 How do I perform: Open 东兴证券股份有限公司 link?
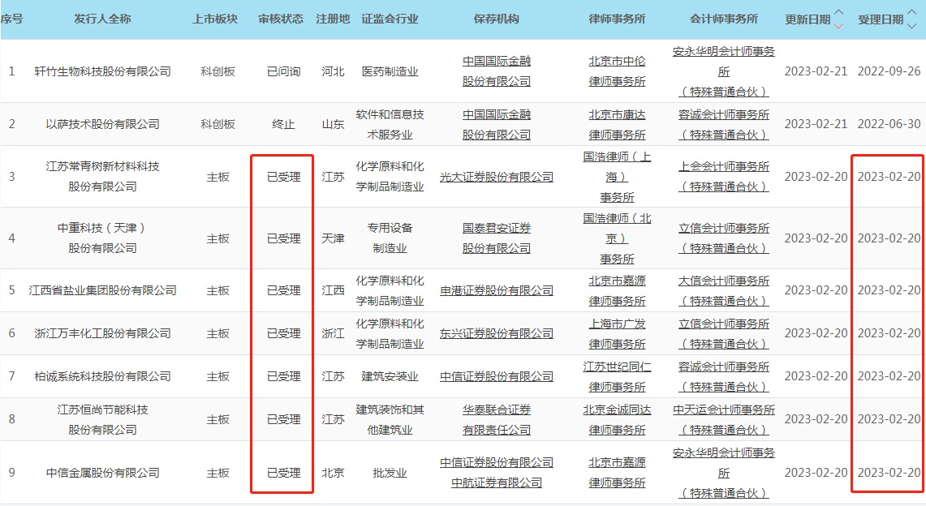click(x=497, y=334)
